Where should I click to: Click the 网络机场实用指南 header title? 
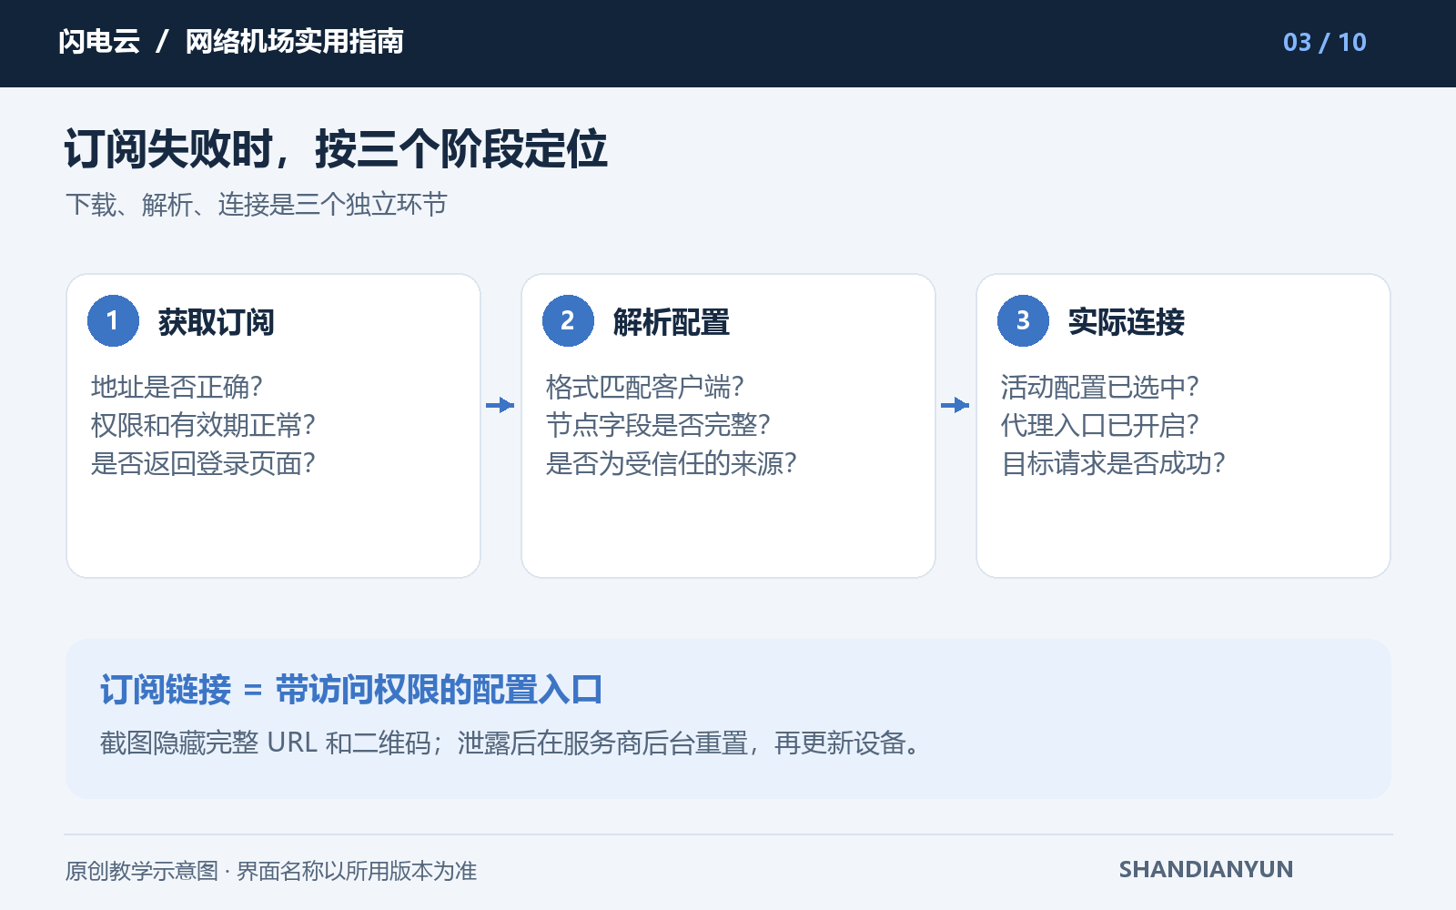(x=294, y=42)
